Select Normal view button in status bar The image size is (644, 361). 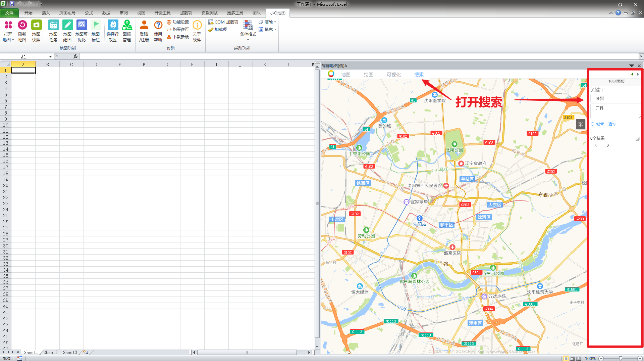coord(566,358)
